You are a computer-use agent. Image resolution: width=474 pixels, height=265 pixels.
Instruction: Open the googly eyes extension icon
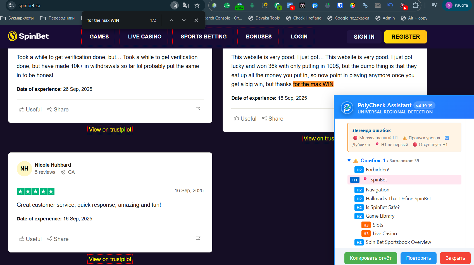pos(302,5)
